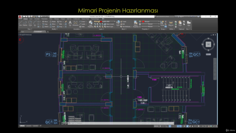236x133 pixels.
Task: Expand the Properties panel
Action: [x=146, y=29]
